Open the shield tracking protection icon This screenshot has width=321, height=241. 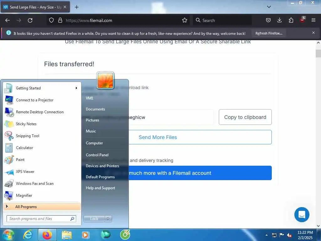point(51,20)
